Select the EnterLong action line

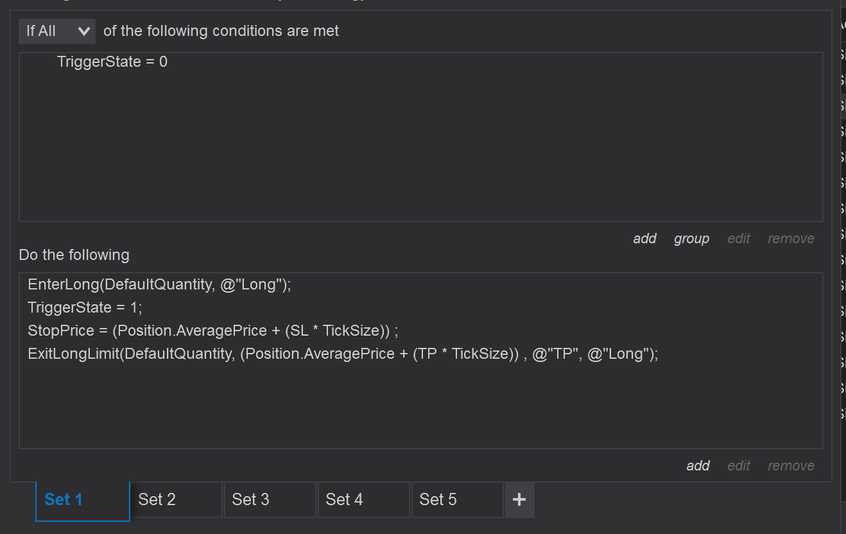click(x=159, y=285)
